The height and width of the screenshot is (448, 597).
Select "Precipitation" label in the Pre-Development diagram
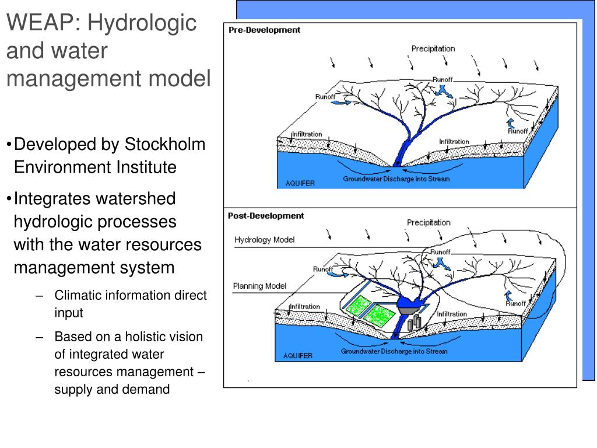click(x=433, y=49)
